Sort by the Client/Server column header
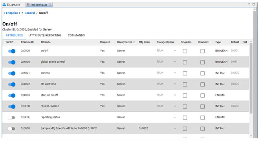The width and height of the screenshot is (260, 143). pyautogui.click(x=126, y=42)
